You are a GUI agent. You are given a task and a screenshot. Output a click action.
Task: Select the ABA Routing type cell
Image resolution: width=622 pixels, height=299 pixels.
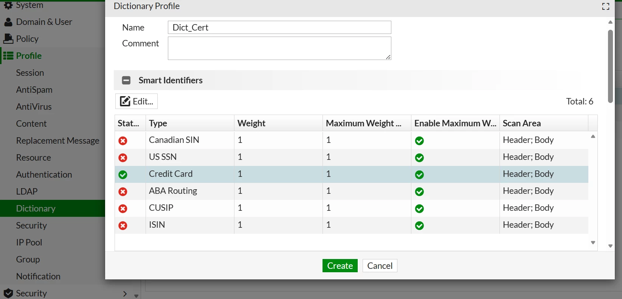pyautogui.click(x=190, y=191)
